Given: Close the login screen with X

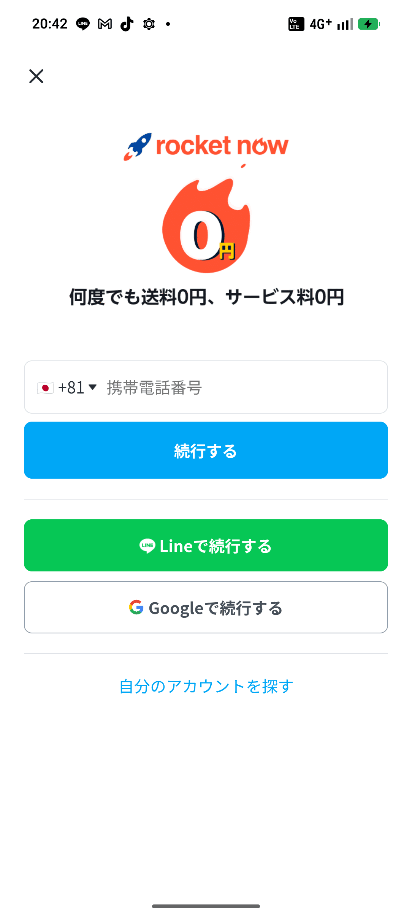Looking at the screenshot, I should tap(36, 76).
